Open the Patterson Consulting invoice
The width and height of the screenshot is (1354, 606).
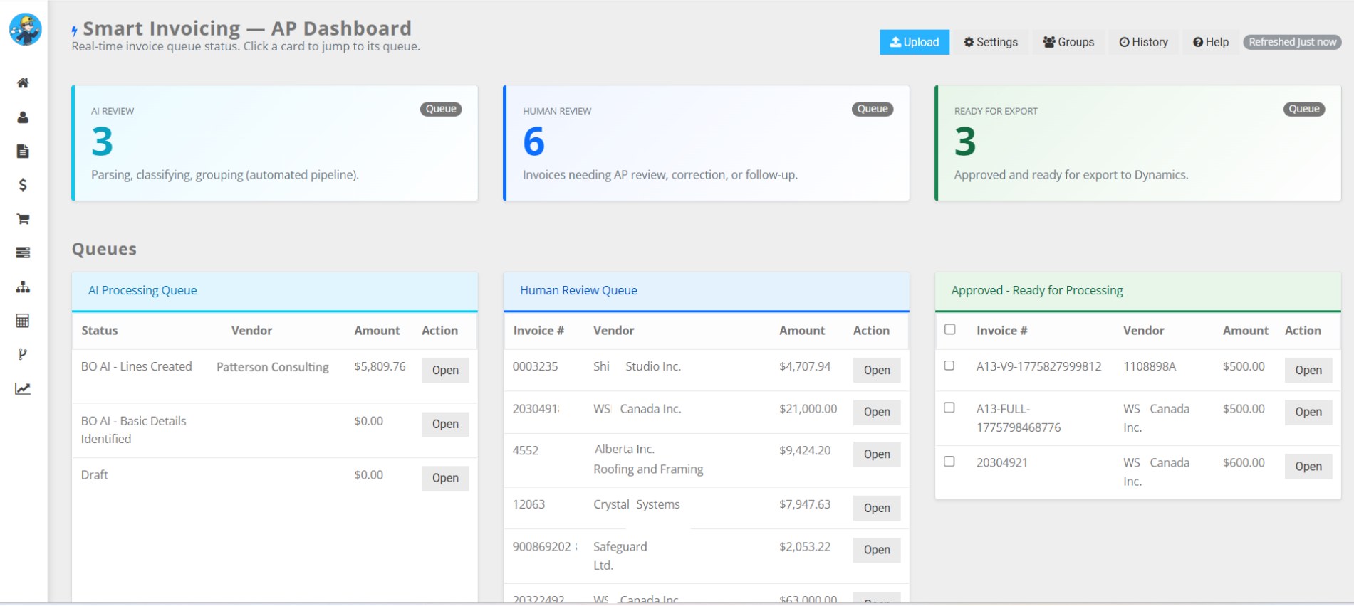click(445, 370)
